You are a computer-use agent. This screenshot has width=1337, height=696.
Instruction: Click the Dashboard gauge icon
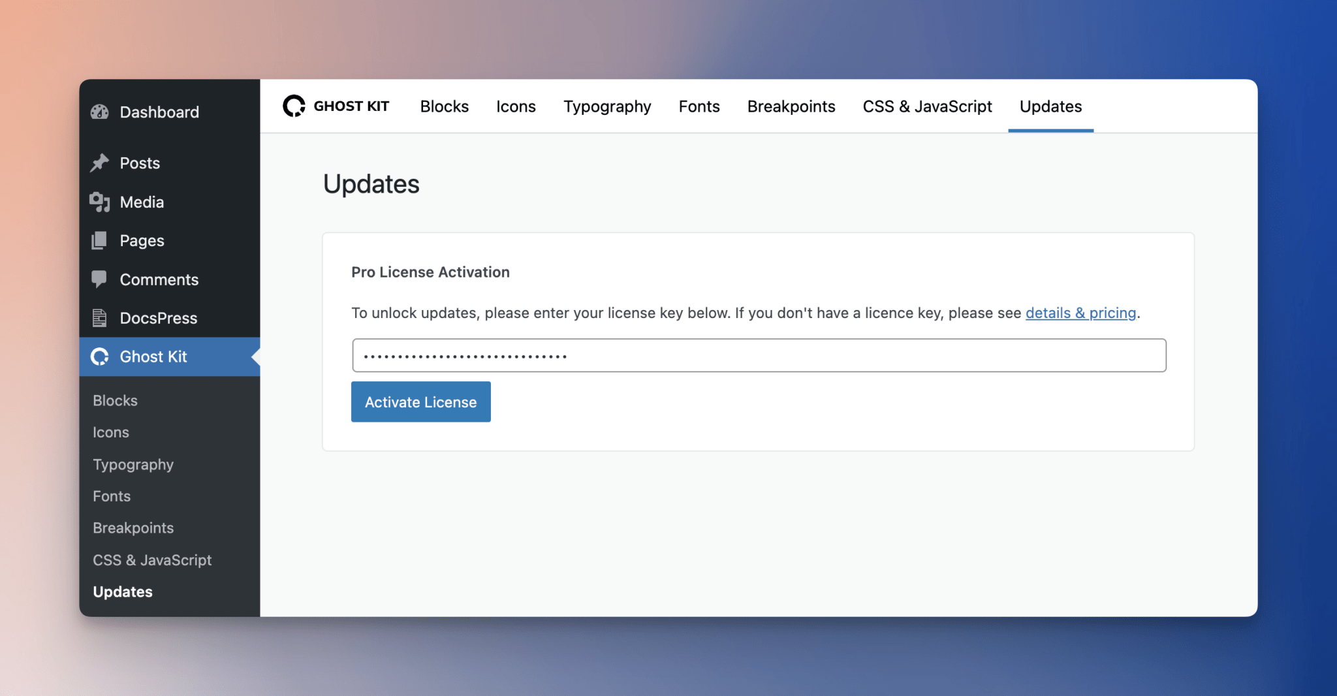click(99, 112)
